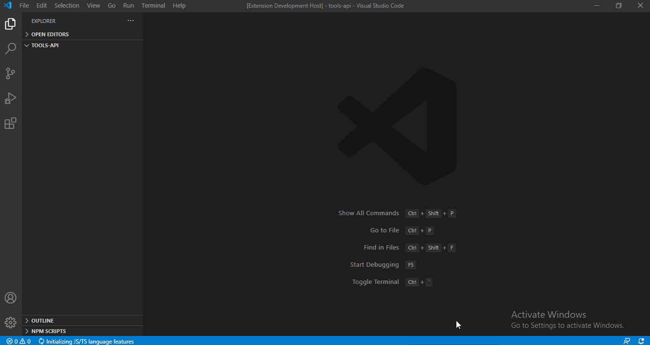Open the Explorer view in activity bar

click(10, 24)
